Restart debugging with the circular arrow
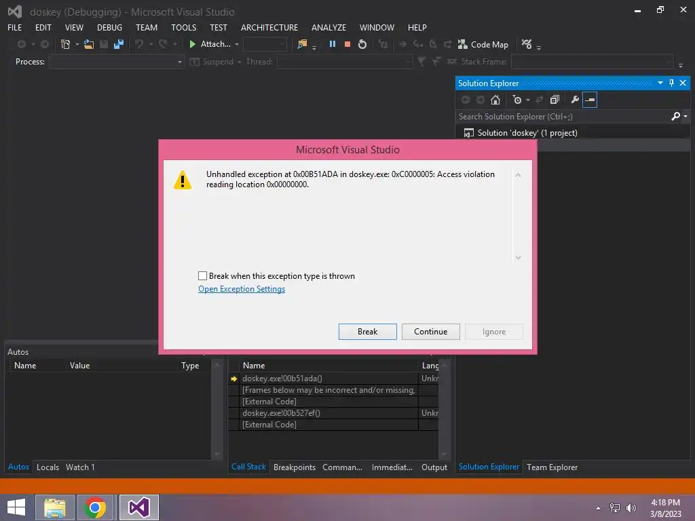Screen dimensions: 695x521 362,44
